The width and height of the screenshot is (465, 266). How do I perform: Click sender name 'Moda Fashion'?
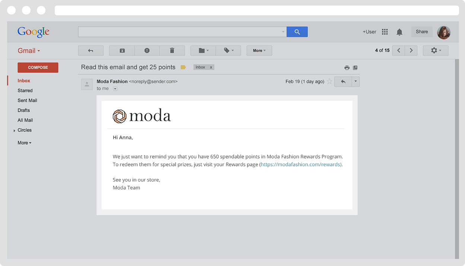point(112,81)
